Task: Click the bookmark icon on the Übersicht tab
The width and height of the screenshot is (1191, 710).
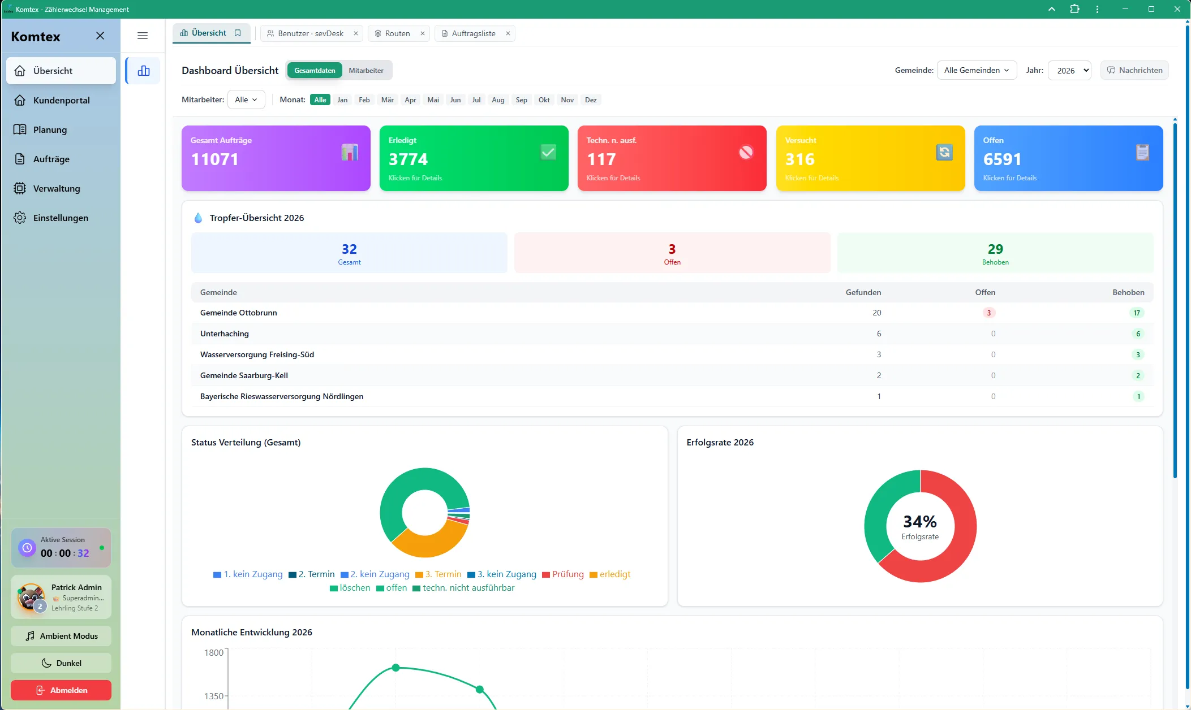Action: pyautogui.click(x=238, y=33)
